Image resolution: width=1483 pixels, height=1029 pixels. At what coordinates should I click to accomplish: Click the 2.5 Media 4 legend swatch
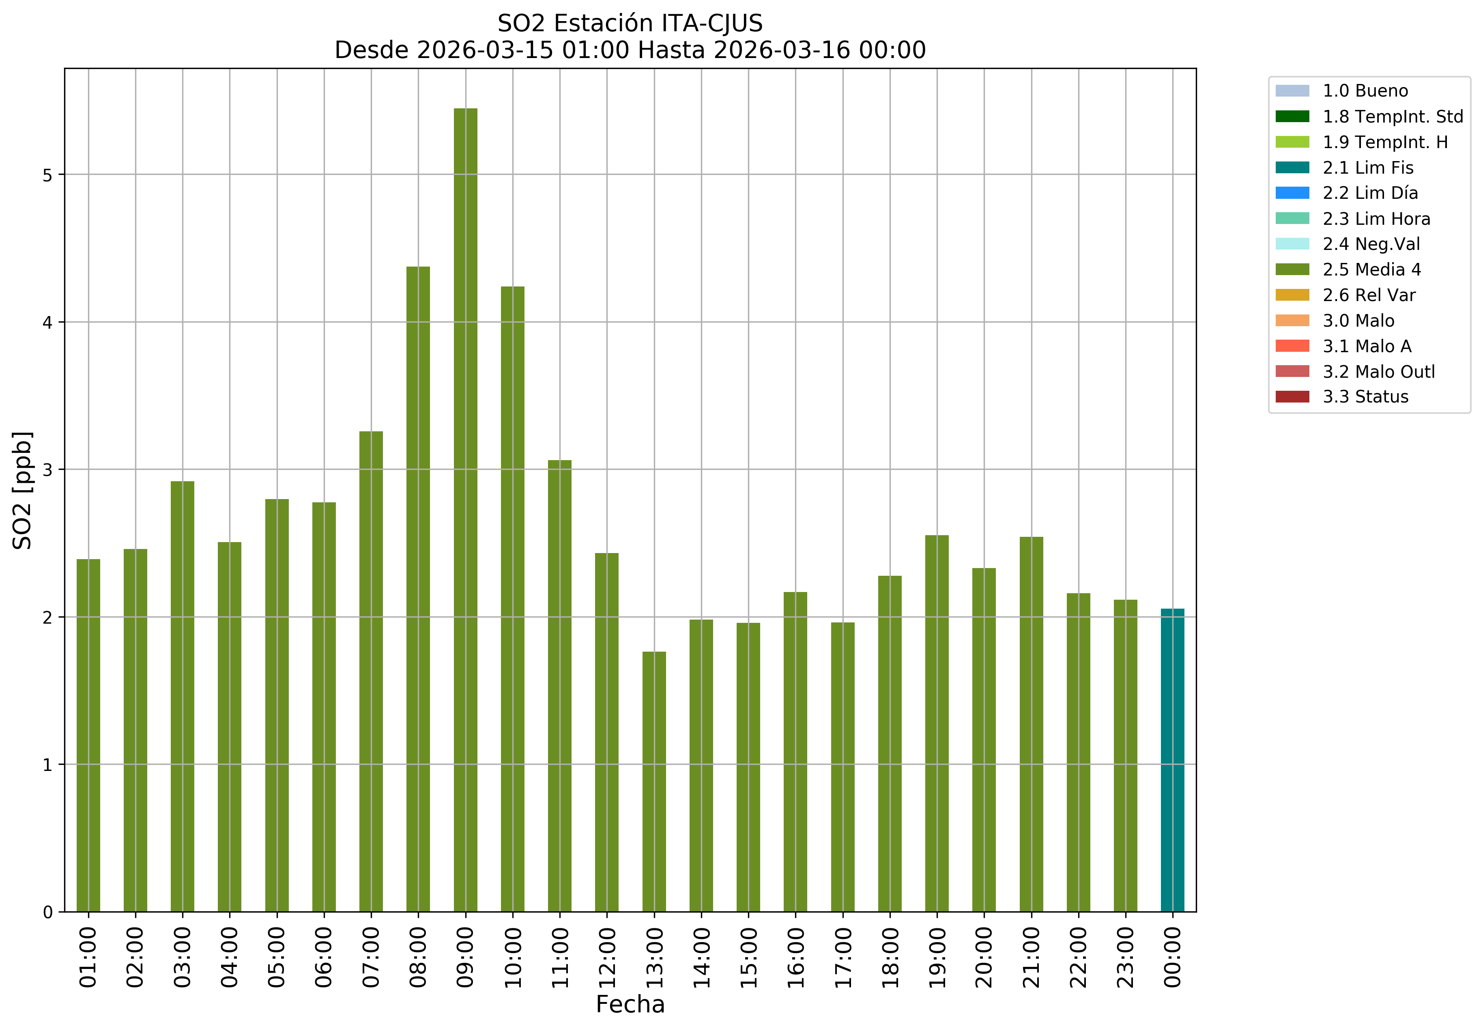(x=1292, y=269)
